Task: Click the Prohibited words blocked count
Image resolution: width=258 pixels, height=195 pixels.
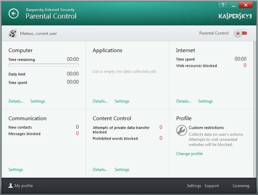Action: pos(161,138)
